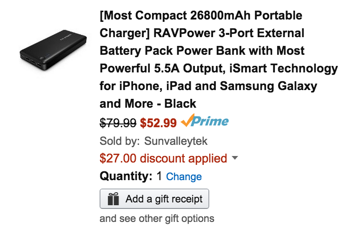Click the Quantity label
Screen dimensions: 347x234
(126, 176)
